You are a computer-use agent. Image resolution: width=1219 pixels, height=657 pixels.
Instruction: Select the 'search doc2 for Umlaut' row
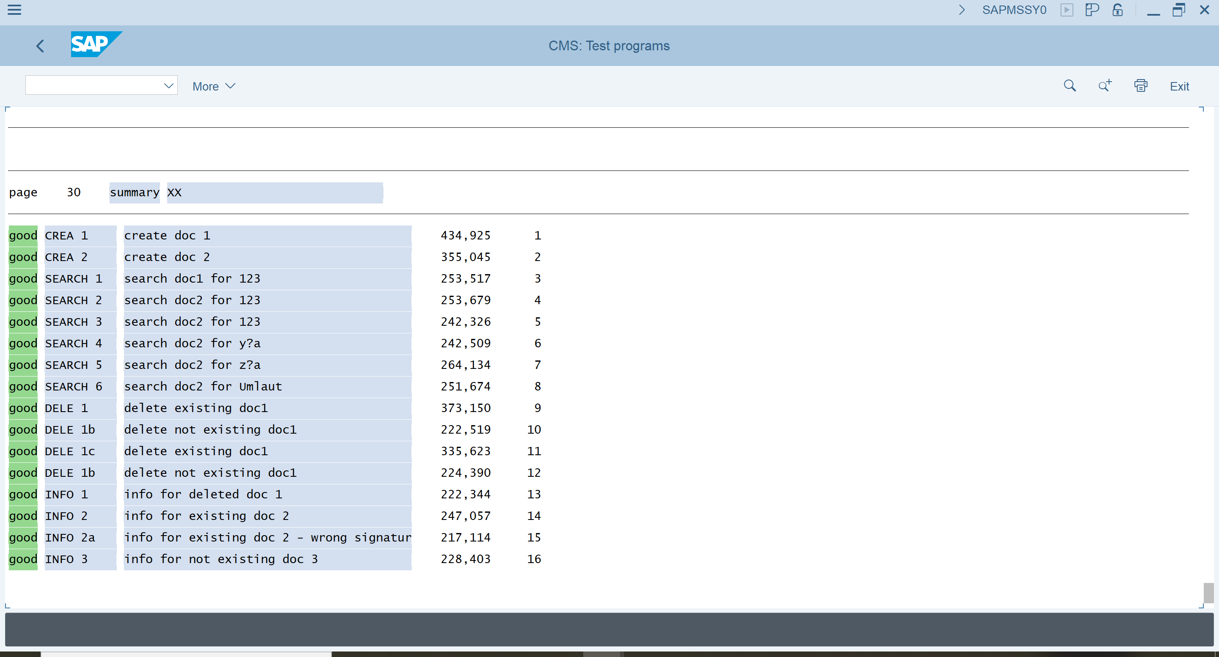point(203,386)
